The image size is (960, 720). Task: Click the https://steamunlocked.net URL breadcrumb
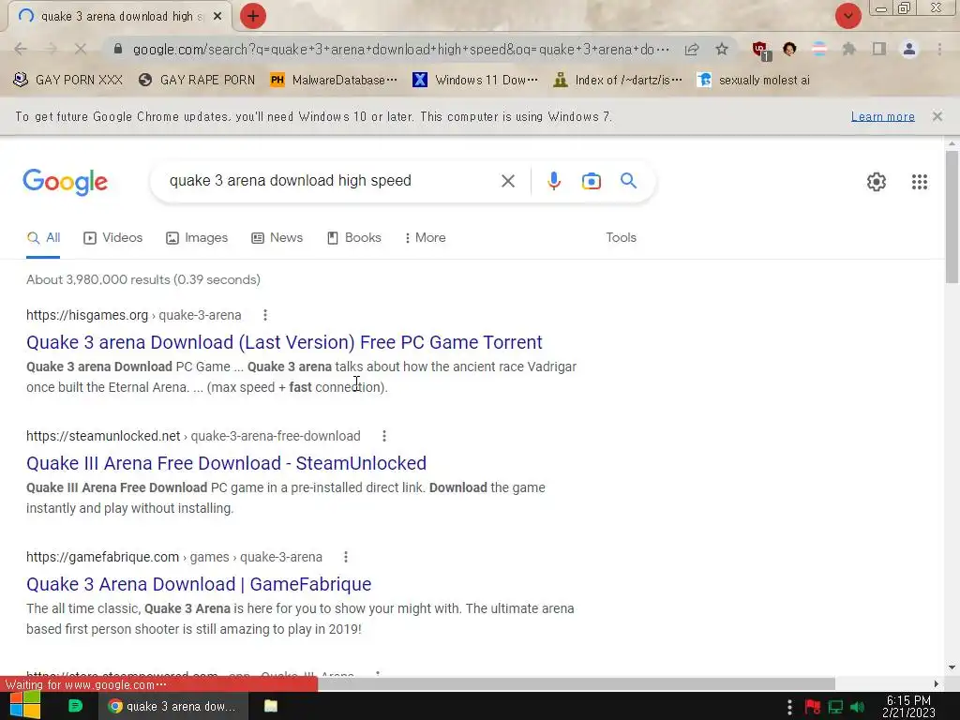click(x=193, y=436)
